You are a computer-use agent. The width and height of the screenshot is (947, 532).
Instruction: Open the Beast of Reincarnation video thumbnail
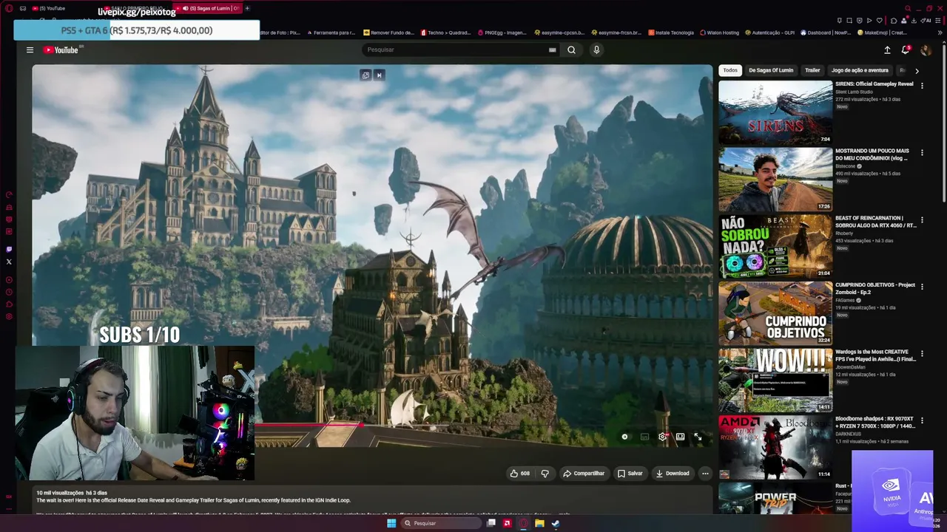(775, 246)
